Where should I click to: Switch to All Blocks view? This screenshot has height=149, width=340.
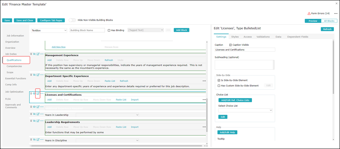[329, 21]
